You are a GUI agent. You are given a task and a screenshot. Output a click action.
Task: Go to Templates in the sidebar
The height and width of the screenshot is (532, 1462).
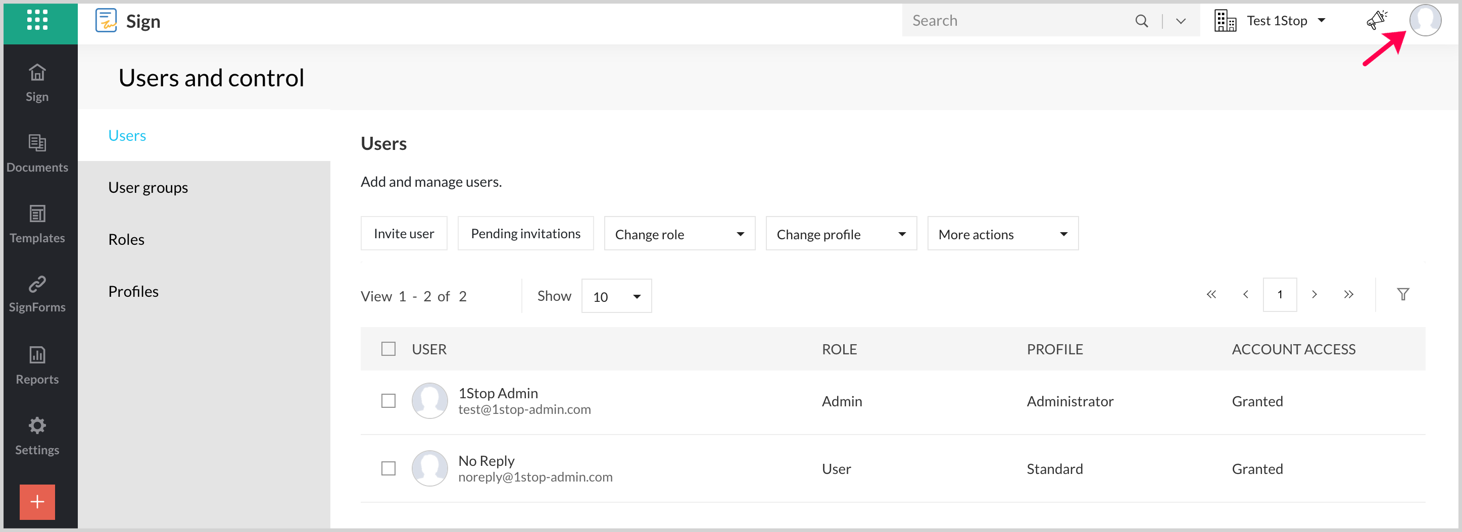[37, 224]
